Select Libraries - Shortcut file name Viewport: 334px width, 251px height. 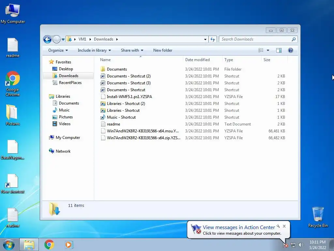pos(123,110)
